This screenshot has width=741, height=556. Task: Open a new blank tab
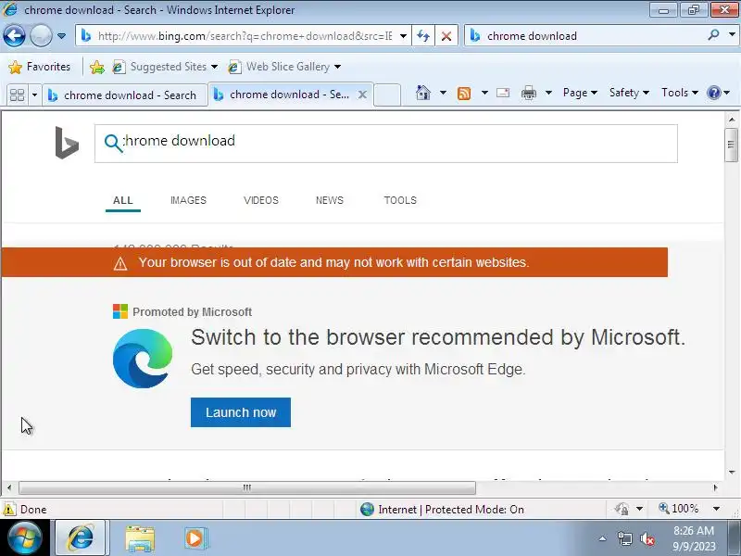(x=387, y=95)
